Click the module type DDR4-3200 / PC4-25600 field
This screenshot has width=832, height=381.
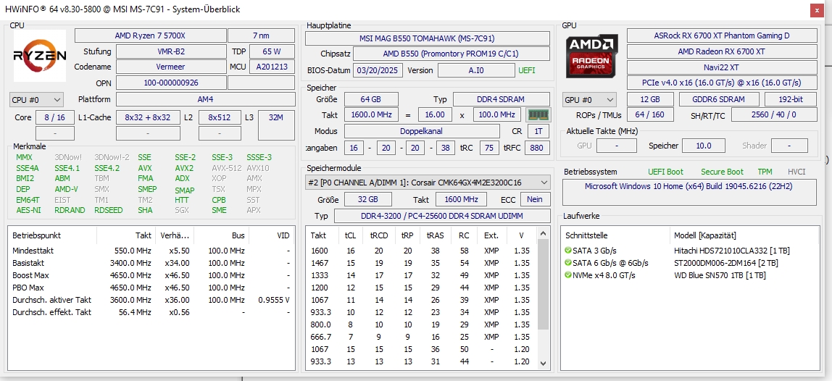pos(442,216)
